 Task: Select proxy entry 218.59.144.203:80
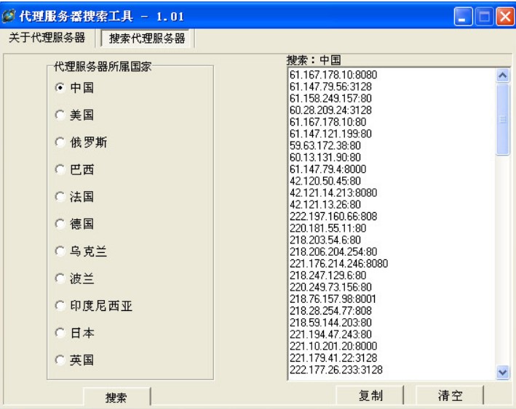330,323
